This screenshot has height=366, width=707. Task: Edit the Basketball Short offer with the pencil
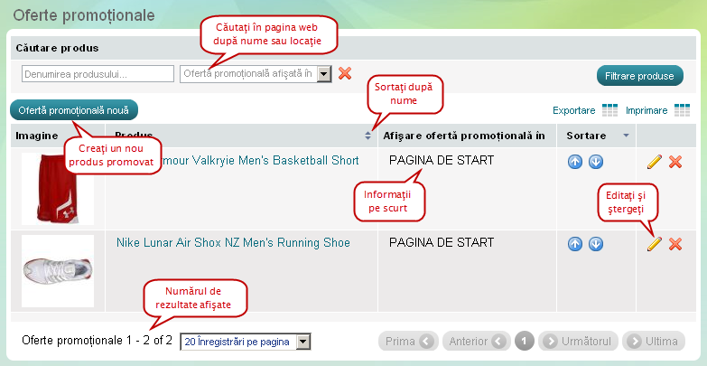[655, 162]
